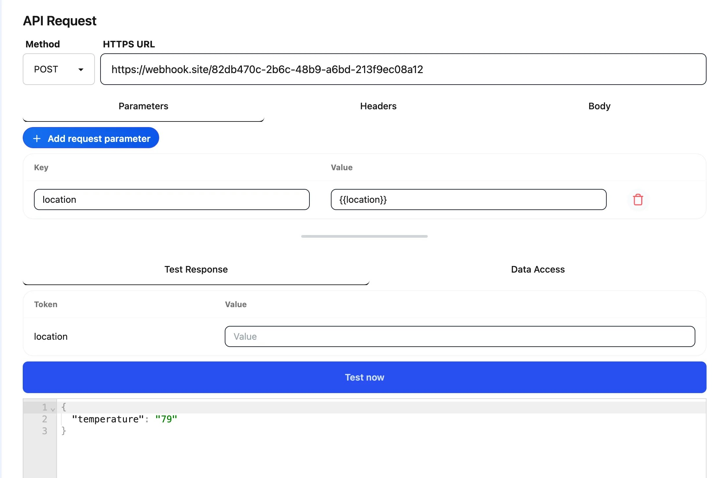
Task: Click the {{location}} value input field
Action: click(468, 200)
